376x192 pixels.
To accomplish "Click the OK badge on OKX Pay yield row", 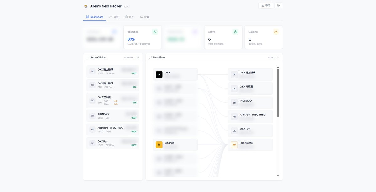I will (x=92, y=143).
